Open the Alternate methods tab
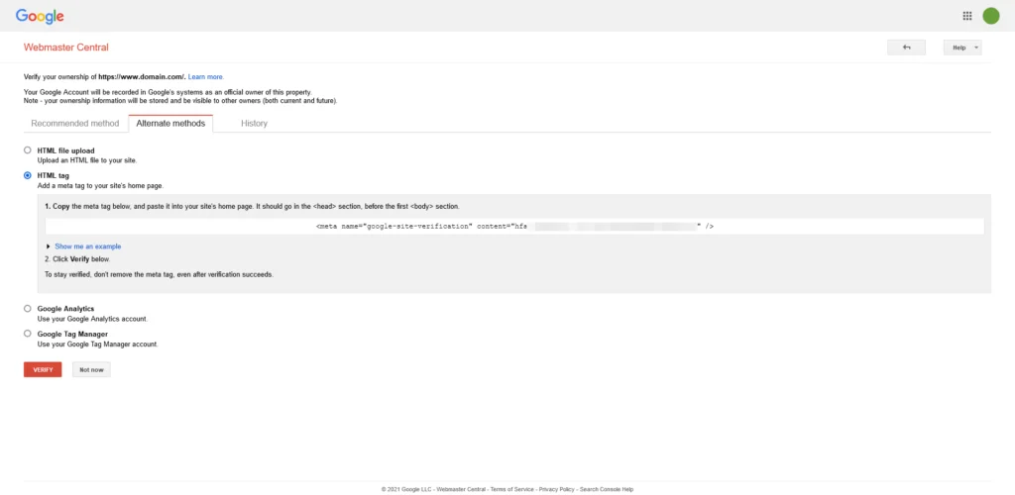1015x495 pixels. coord(170,124)
